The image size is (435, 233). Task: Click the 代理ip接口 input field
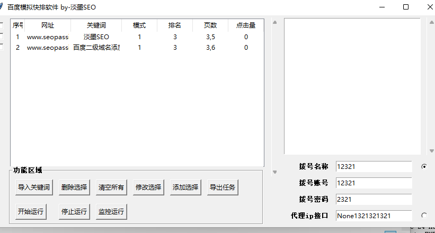374,216
